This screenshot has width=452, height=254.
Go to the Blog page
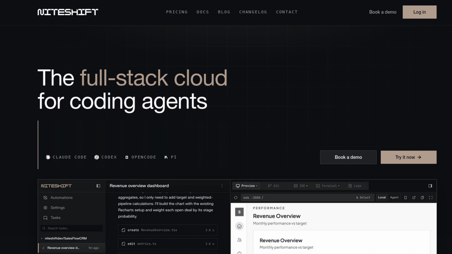[x=224, y=12]
